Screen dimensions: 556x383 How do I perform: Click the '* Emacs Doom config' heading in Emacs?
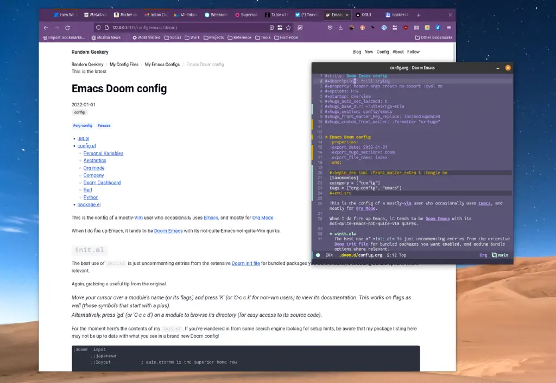pos(348,137)
